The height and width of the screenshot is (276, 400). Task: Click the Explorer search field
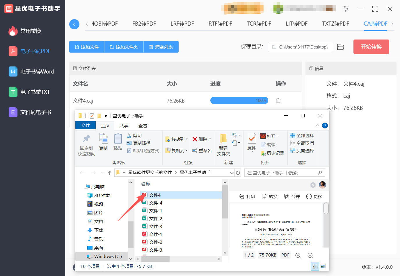click(x=285, y=173)
